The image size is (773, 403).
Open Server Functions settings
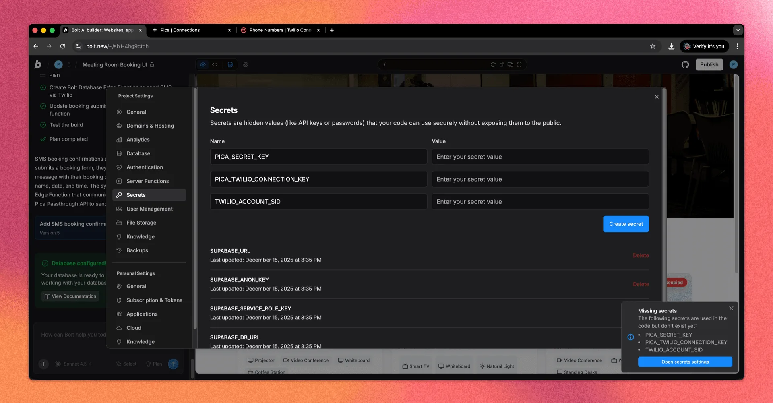click(x=149, y=181)
